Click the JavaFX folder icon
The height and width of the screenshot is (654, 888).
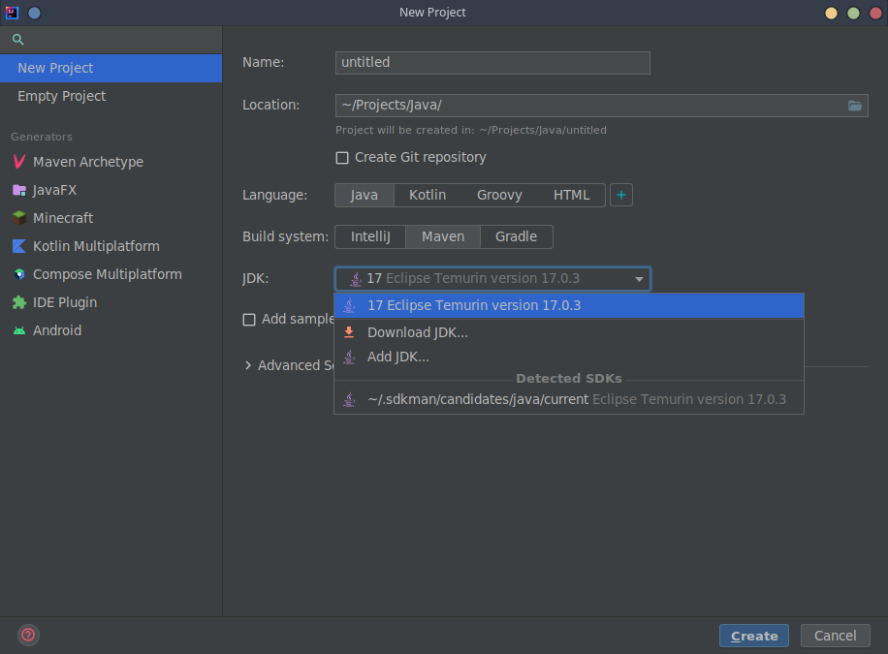pyautogui.click(x=19, y=190)
